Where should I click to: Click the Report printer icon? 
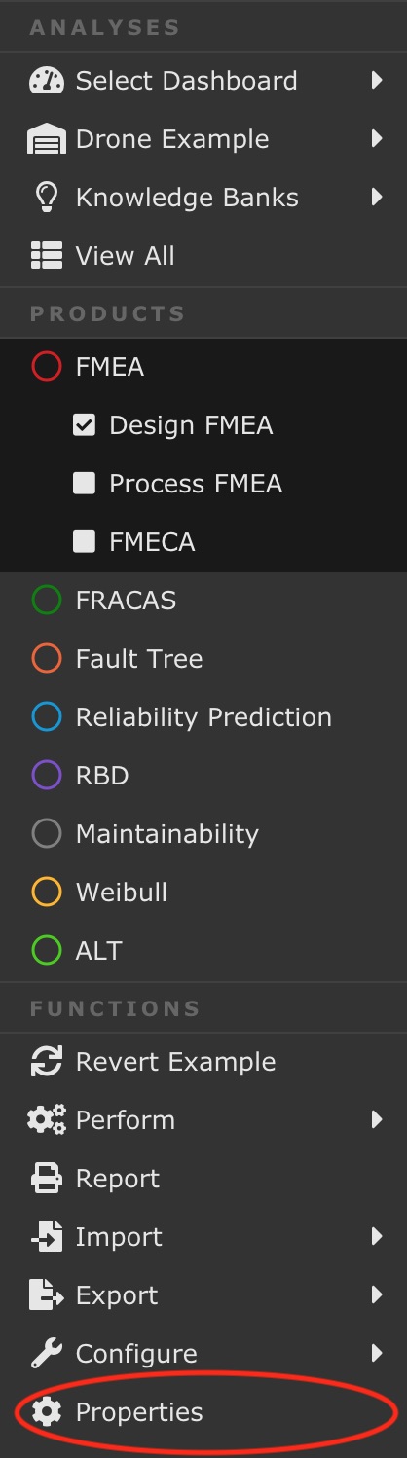click(x=46, y=1179)
